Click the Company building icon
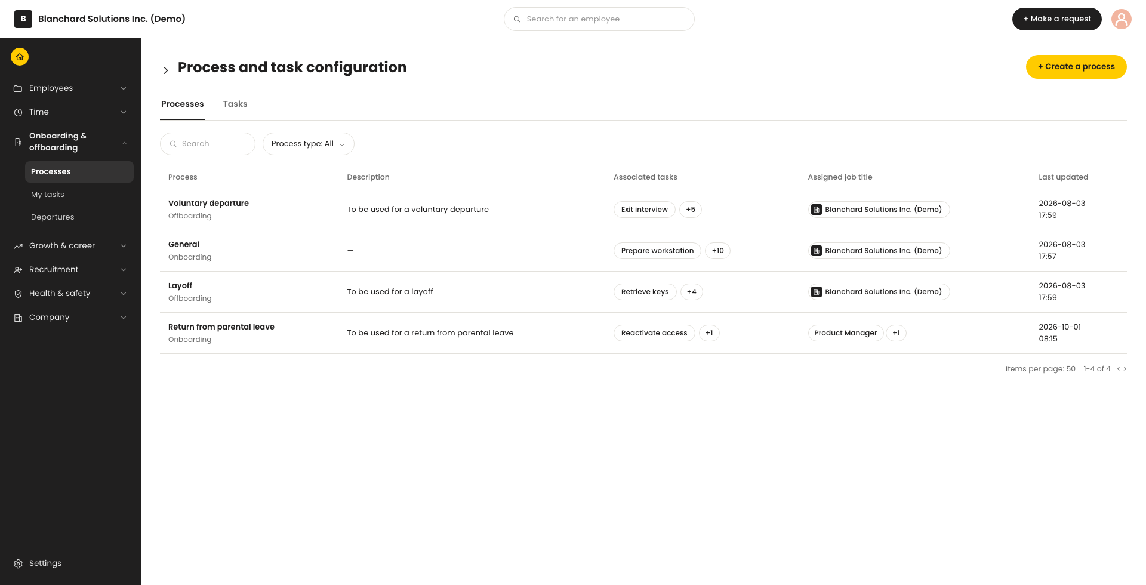This screenshot has height=585, width=1146. pyautogui.click(x=18, y=318)
